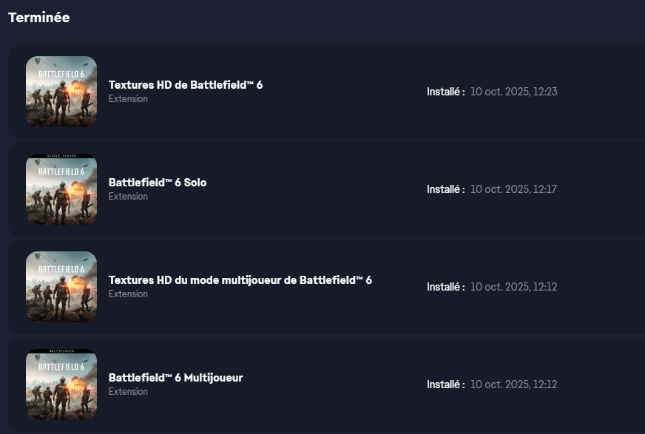Select the title Battlefield™ 6 Multijoueur
The height and width of the screenshot is (434, 645).
pos(175,378)
